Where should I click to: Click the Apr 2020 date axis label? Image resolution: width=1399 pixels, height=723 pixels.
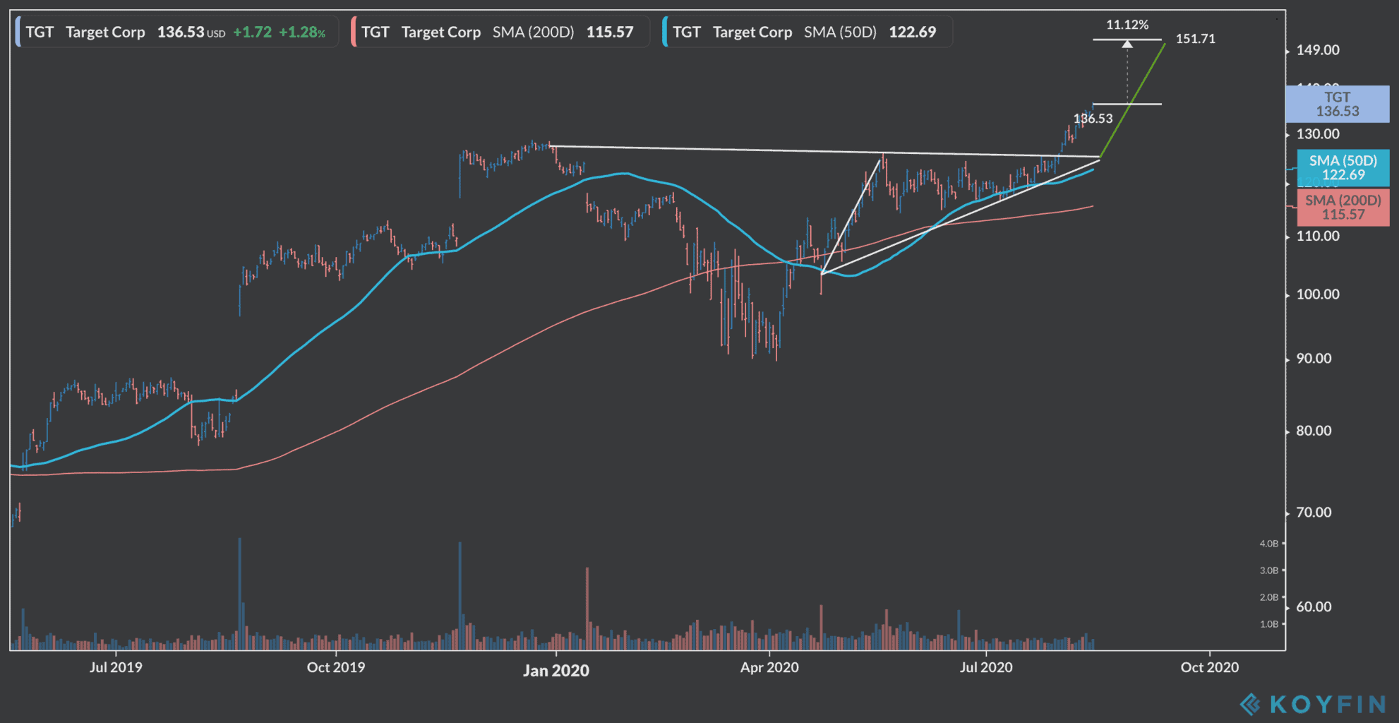[x=769, y=667]
